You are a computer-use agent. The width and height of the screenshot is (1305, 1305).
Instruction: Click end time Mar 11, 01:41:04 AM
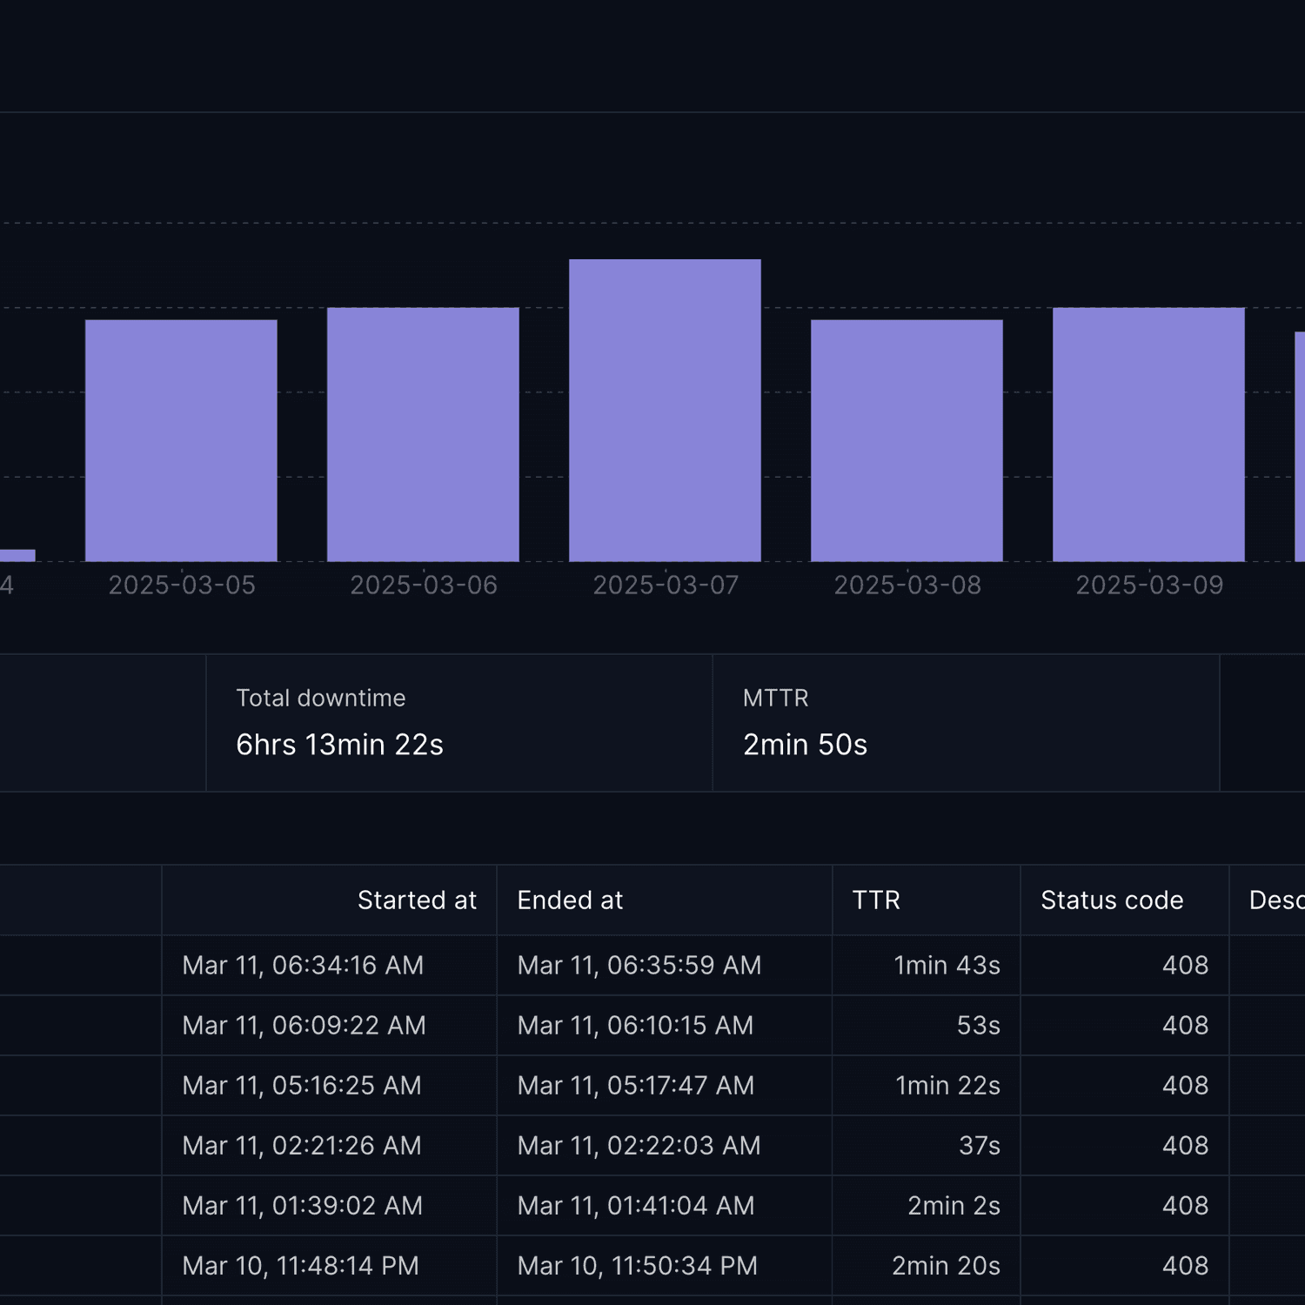pos(636,1206)
